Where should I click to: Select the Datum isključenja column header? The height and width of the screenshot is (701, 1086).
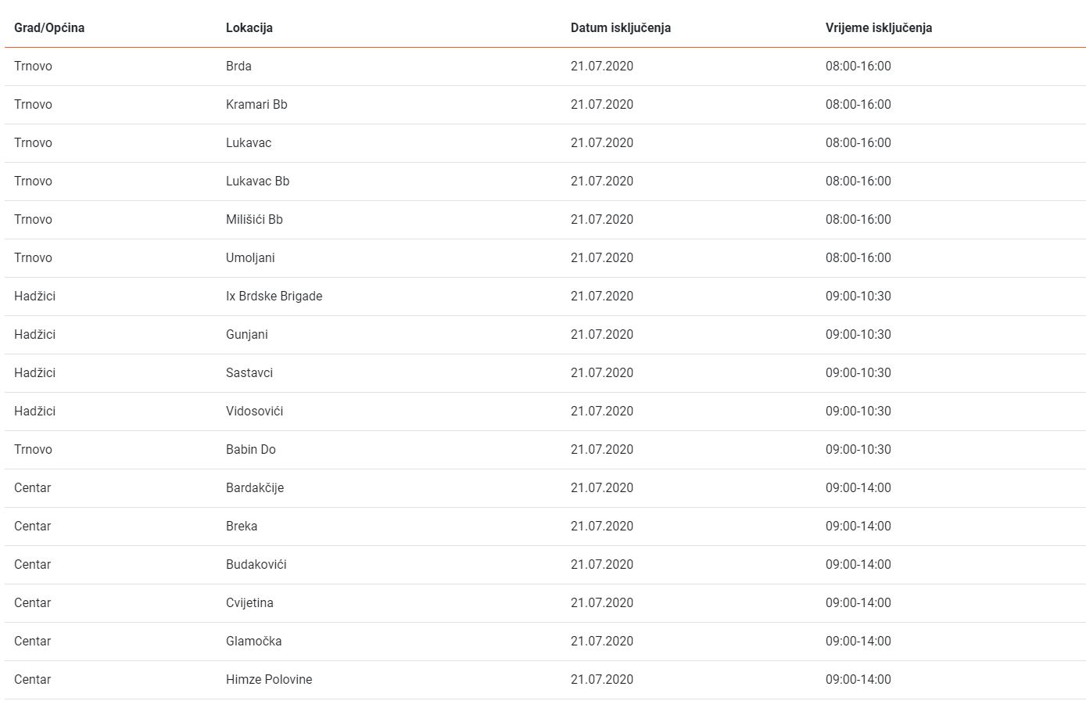click(620, 27)
